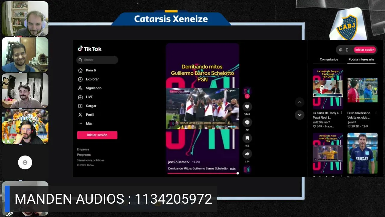Share the video with the arrow icon
The height and width of the screenshot is (217, 385).
tap(247, 154)
